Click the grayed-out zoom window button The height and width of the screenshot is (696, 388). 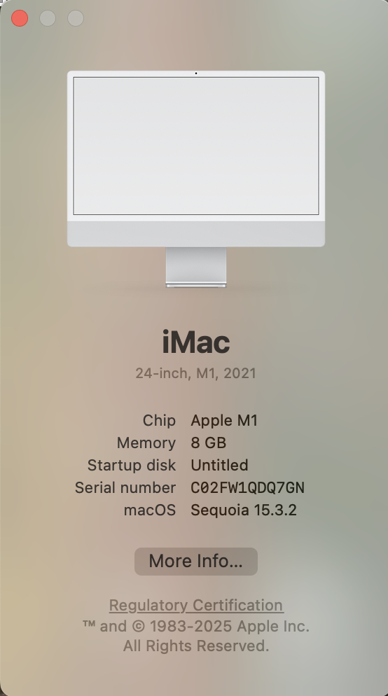pyautogui.click(x=76, y=18)
